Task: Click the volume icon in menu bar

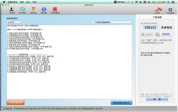Action: pyautogui.click(x=141, y=2)
